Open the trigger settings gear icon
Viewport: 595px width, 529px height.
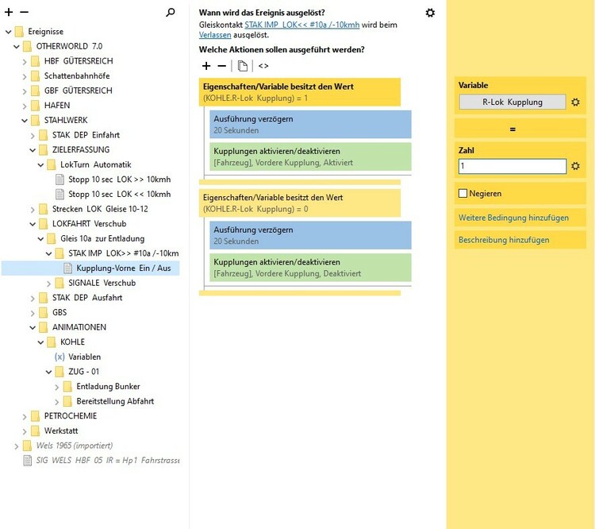[430, 13]
